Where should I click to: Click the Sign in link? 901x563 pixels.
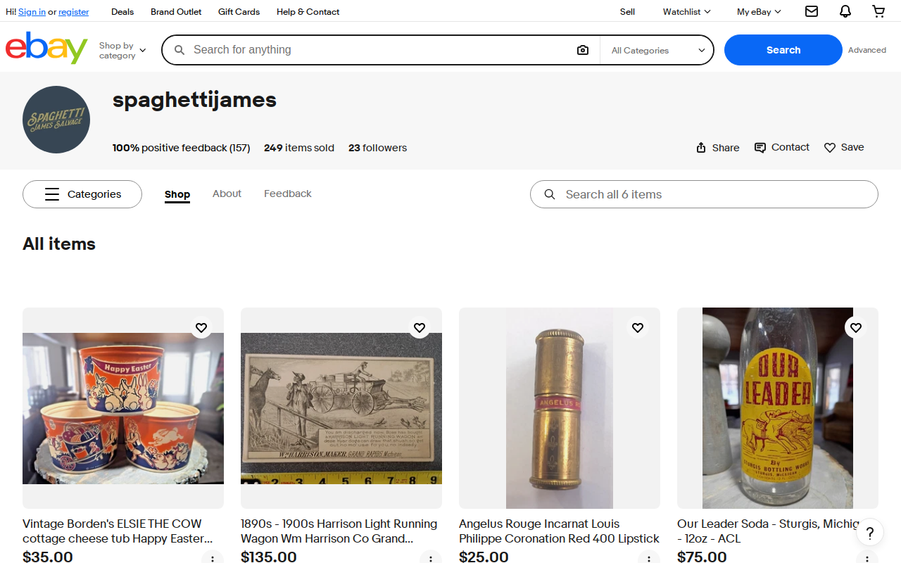(x=32, y=12)
